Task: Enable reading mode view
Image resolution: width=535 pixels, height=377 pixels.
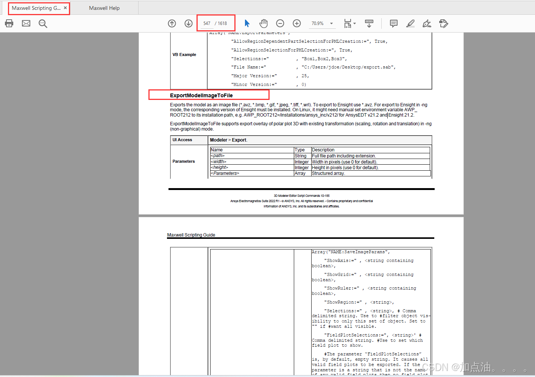Action: [x=369, y=23]
